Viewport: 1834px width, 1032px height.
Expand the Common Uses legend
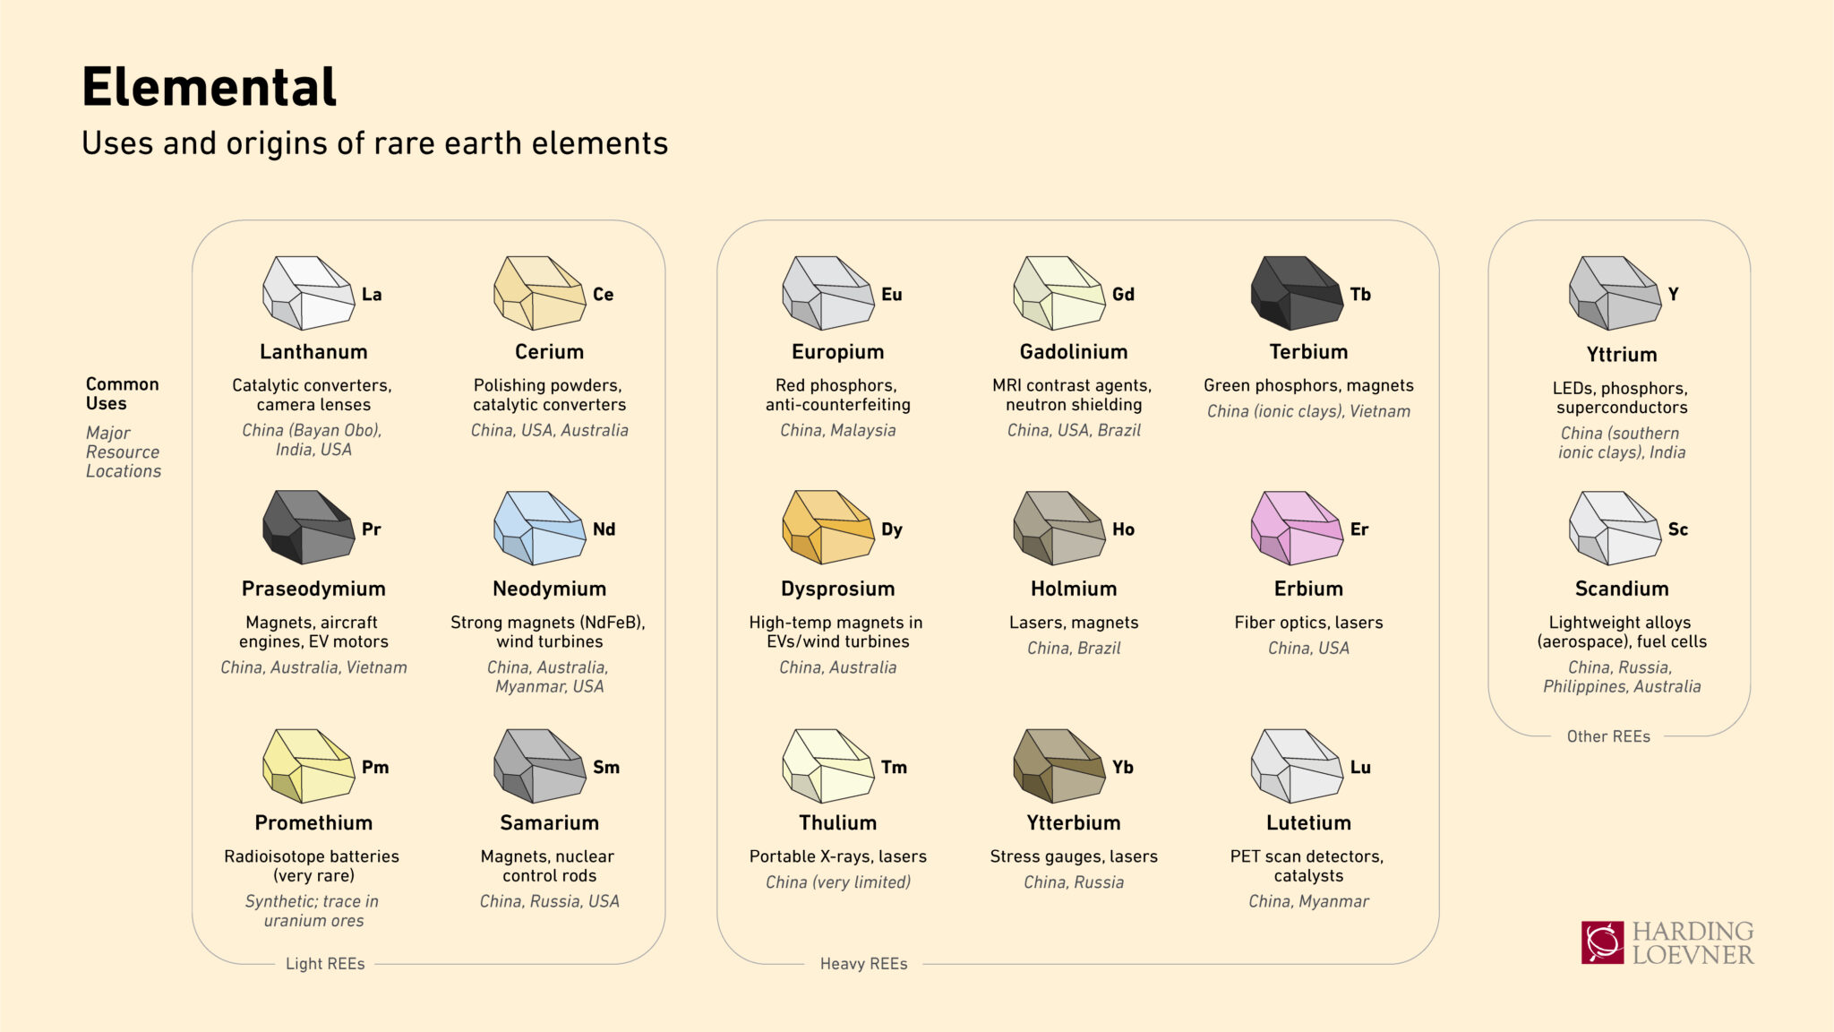123,393
